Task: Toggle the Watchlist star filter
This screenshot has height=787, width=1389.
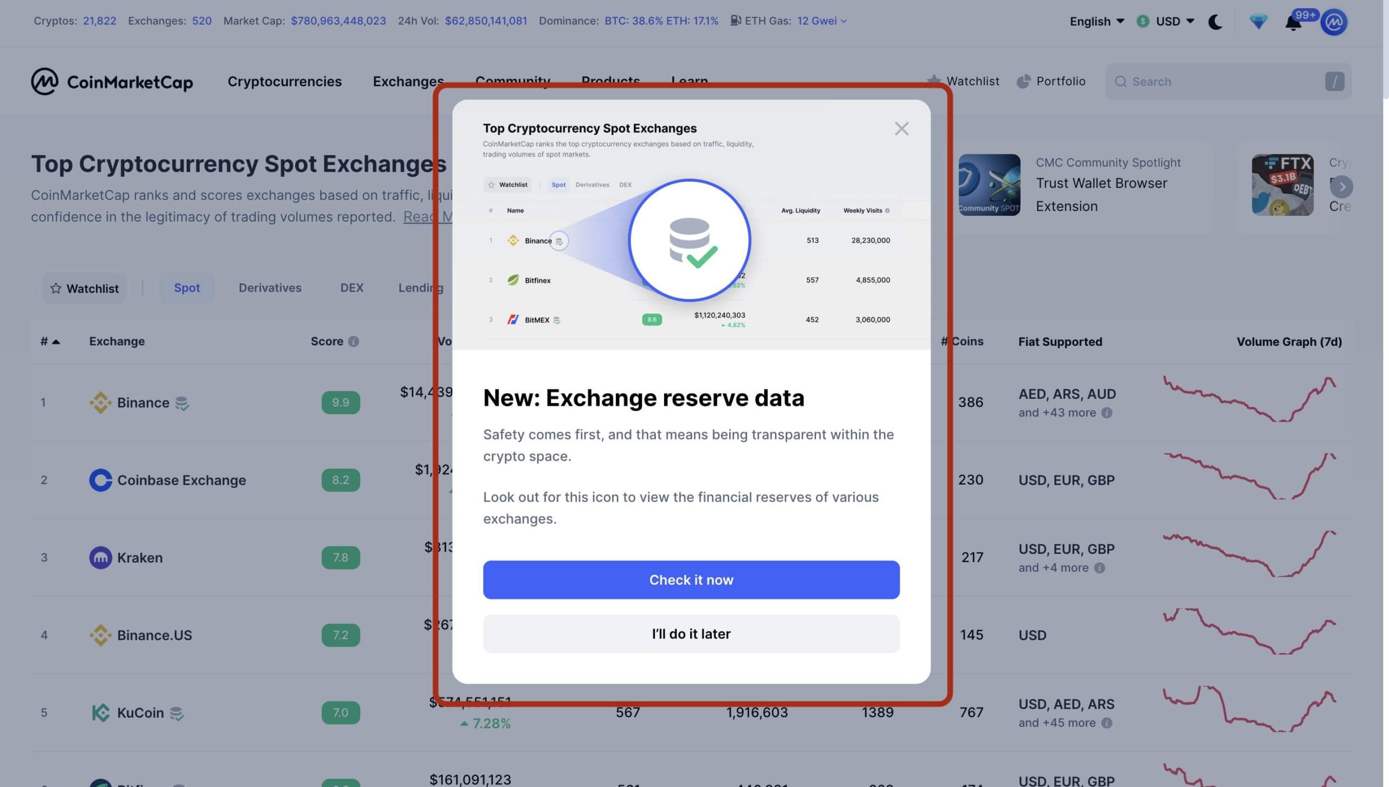Action: pyautogui.click(x=84, y=288)
